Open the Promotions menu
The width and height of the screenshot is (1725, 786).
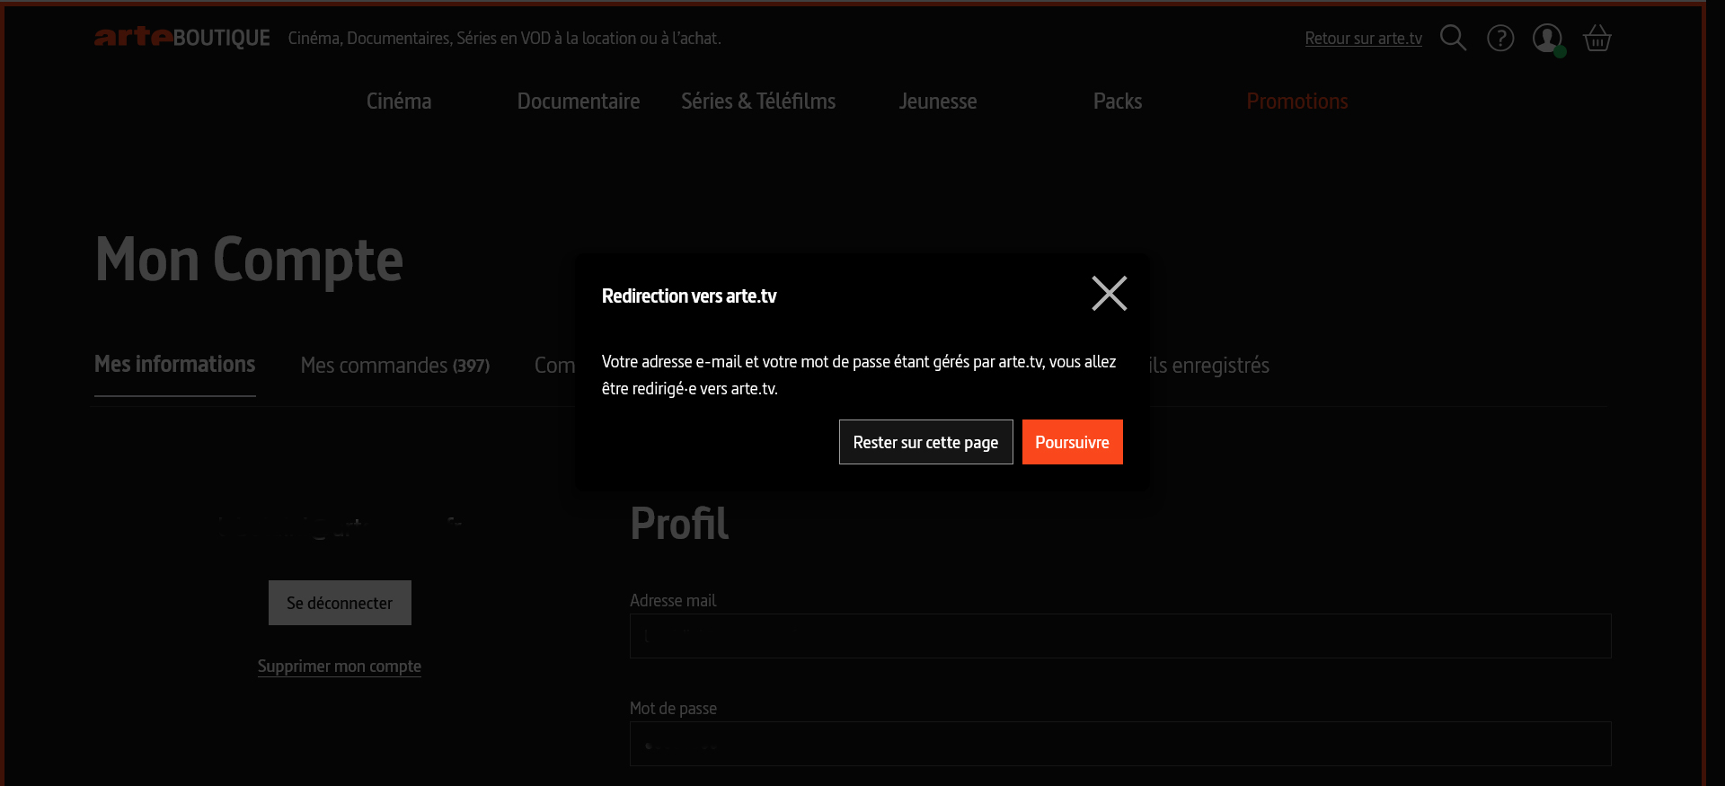point(1297,102)
